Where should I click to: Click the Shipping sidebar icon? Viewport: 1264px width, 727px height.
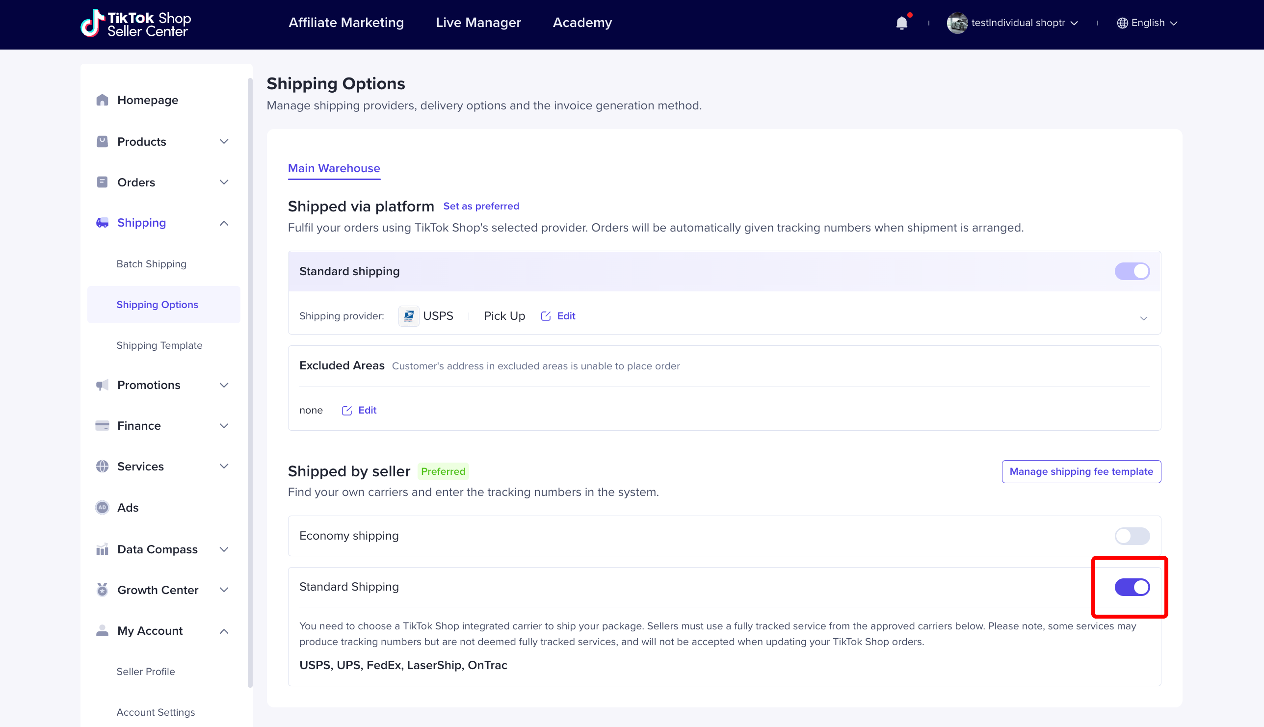coord(103,223)
